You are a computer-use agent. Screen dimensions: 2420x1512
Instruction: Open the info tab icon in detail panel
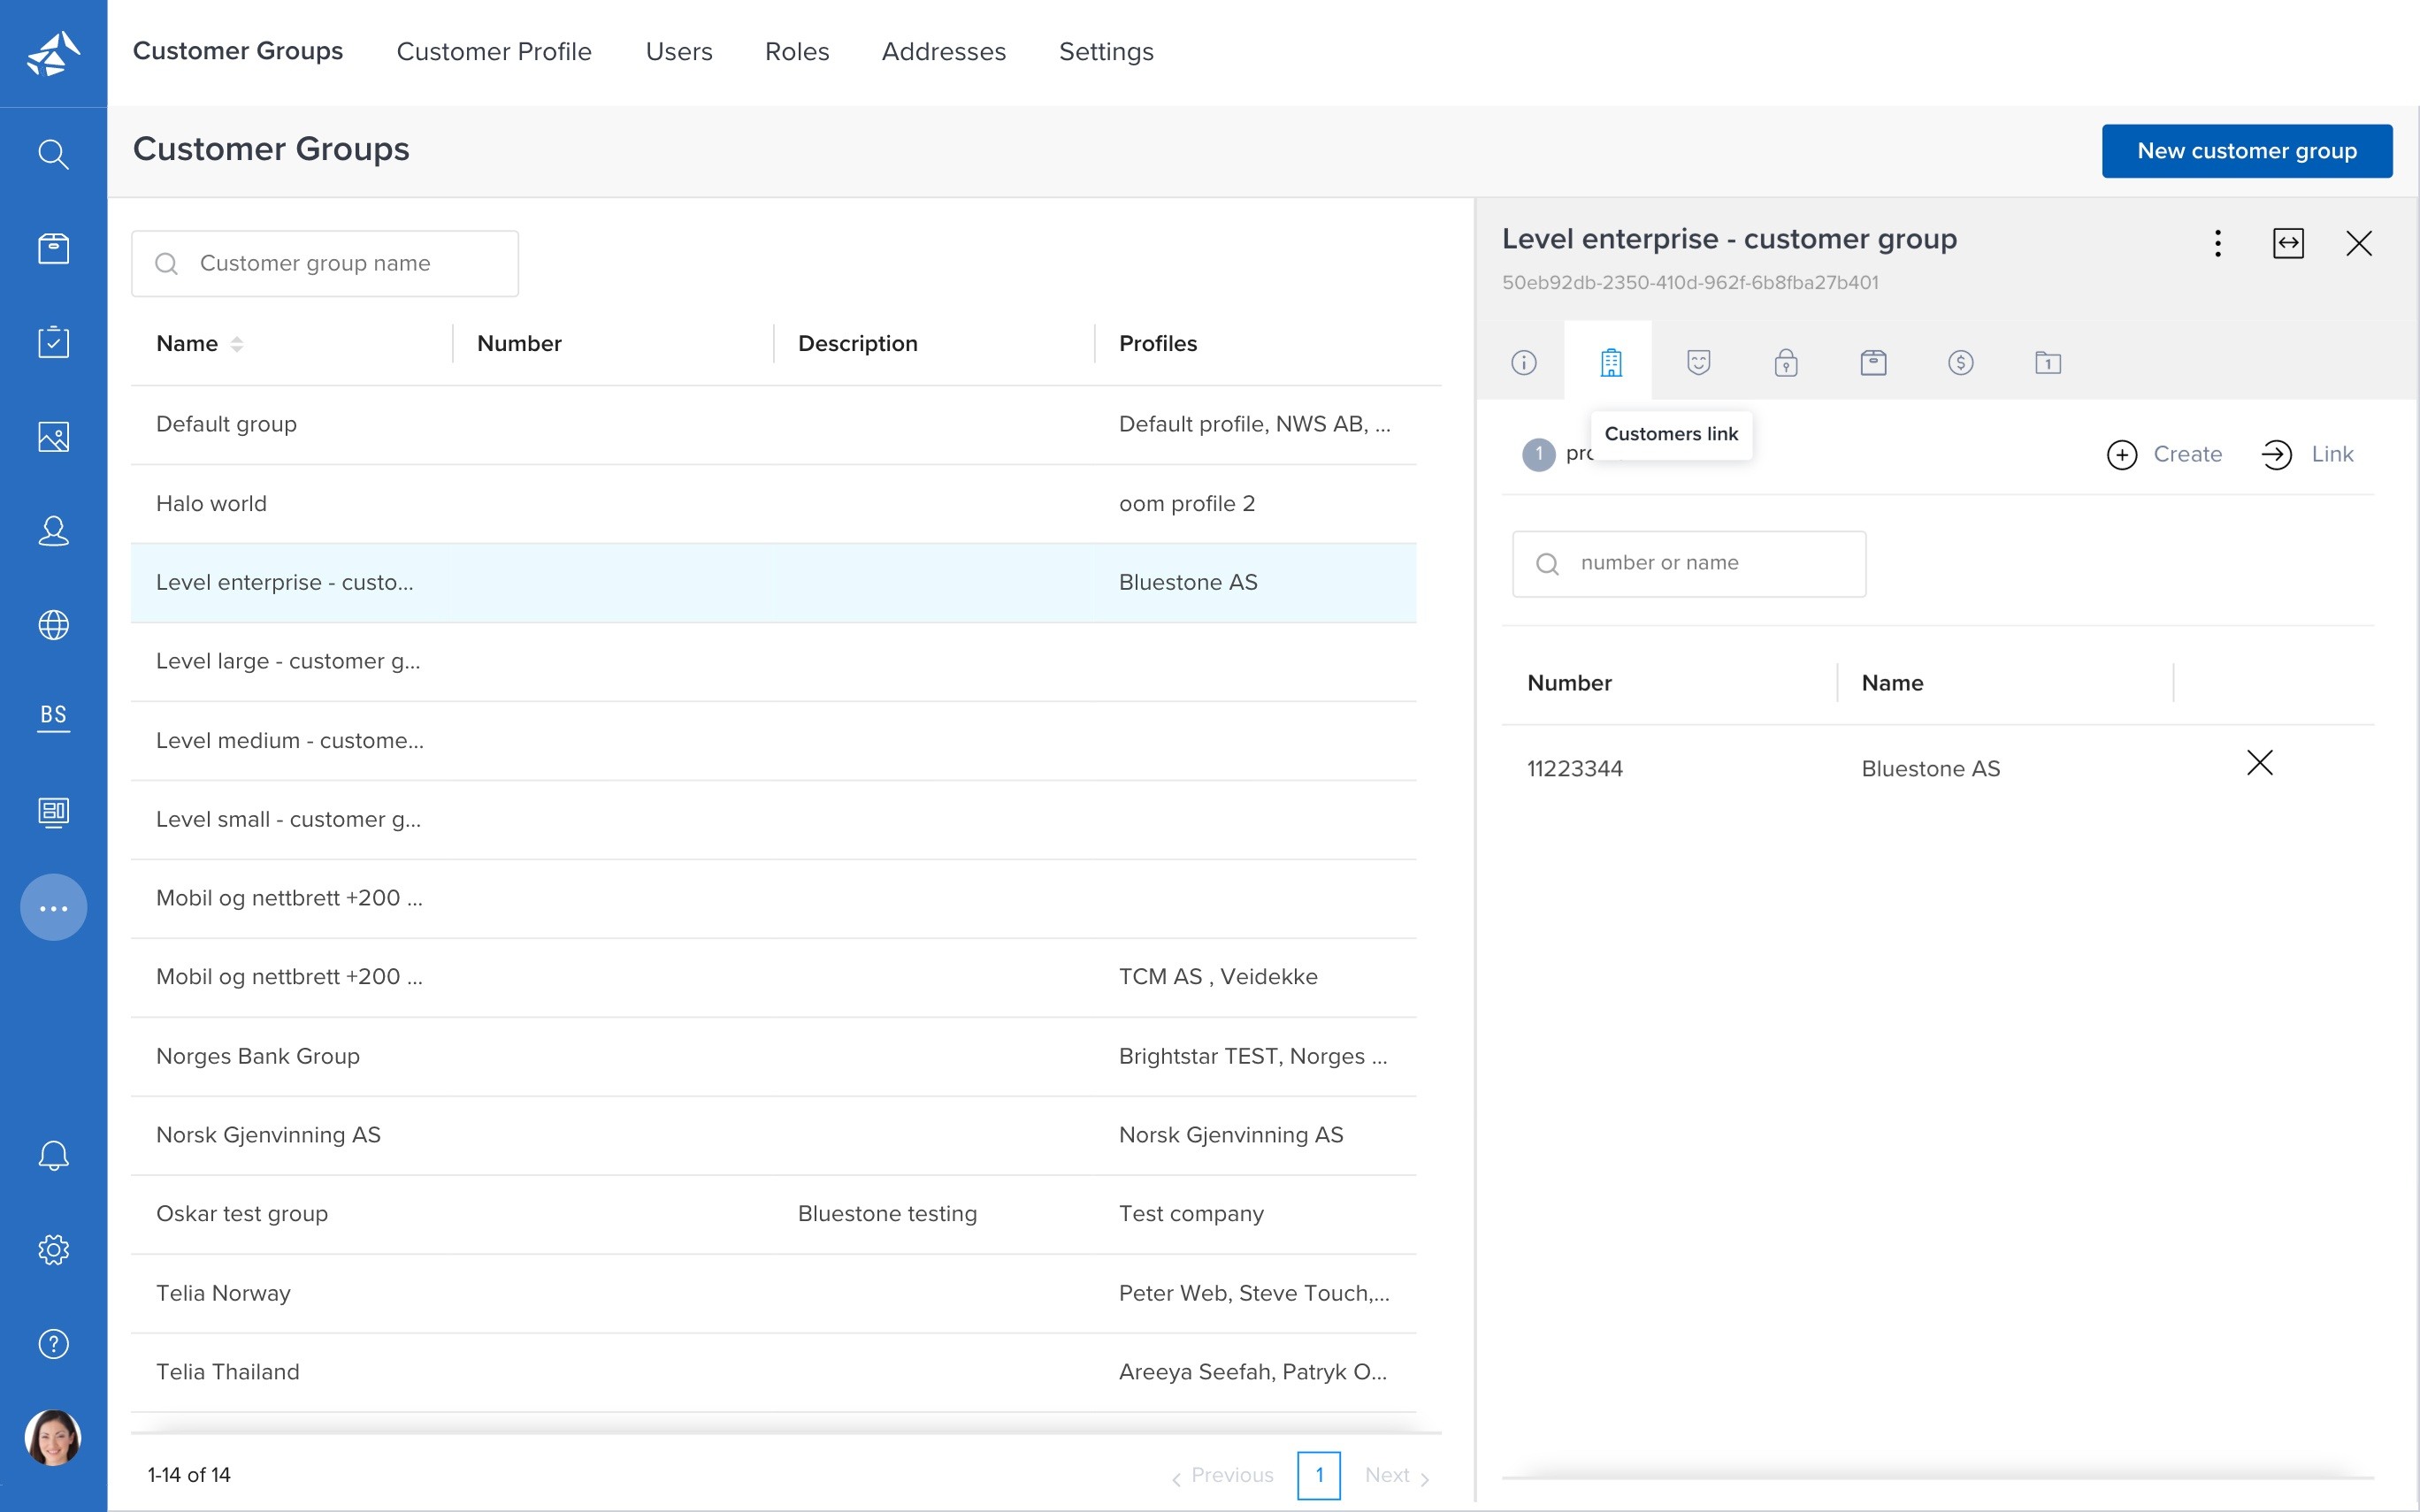[x=1523, y=362]
